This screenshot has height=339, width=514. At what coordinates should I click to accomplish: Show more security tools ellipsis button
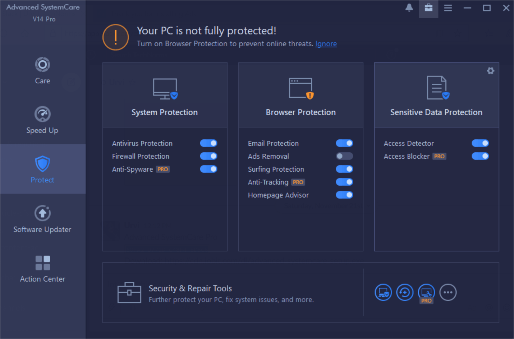(x=448, y=292)
